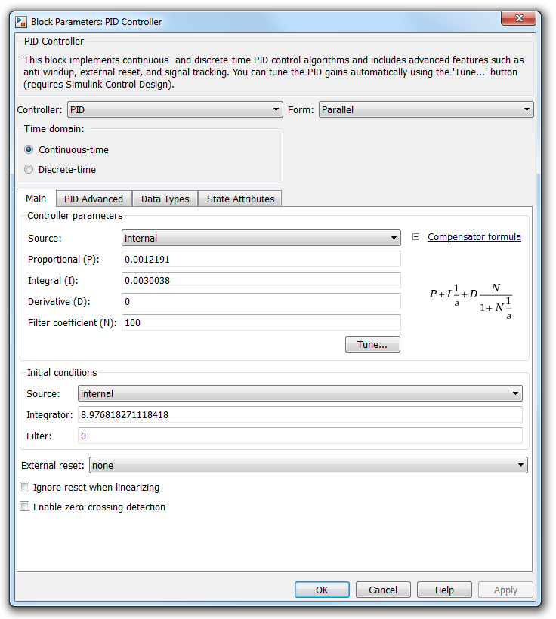
Task: Click the Cancel button
Action: point(383,590)
